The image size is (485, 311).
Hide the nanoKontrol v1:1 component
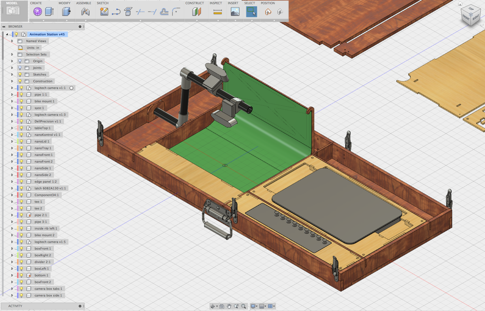tap(22, 134)
